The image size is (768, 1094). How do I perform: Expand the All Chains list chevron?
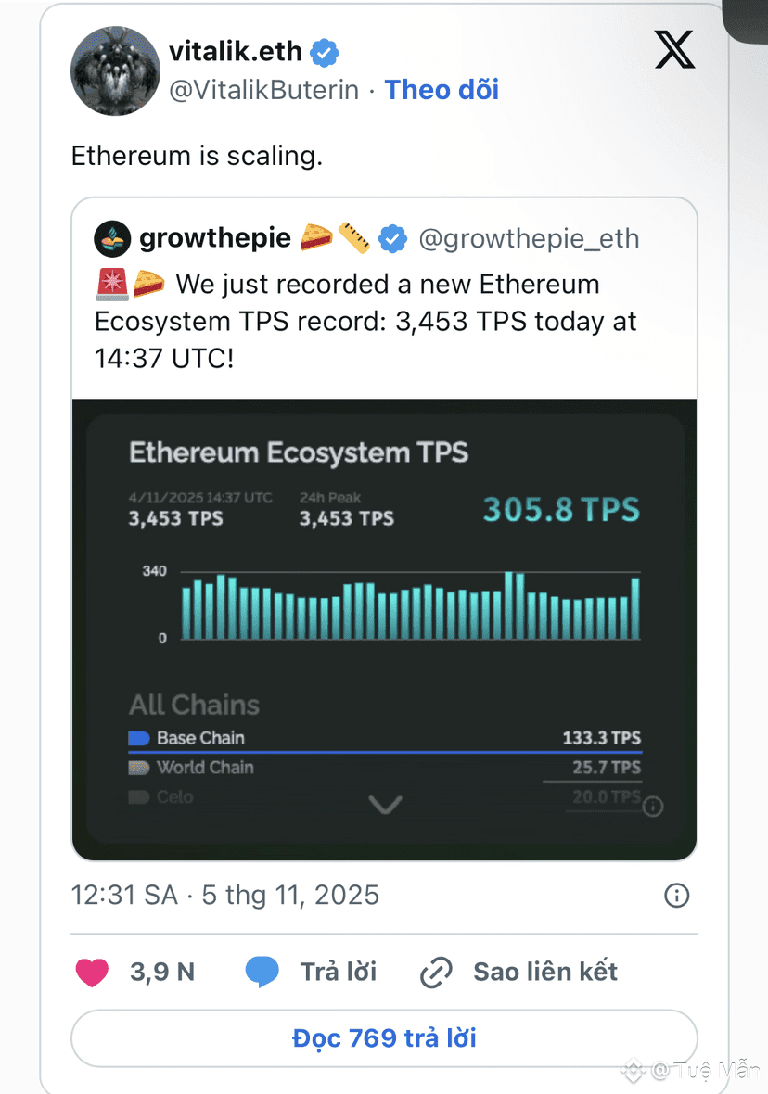click(385, 805)
